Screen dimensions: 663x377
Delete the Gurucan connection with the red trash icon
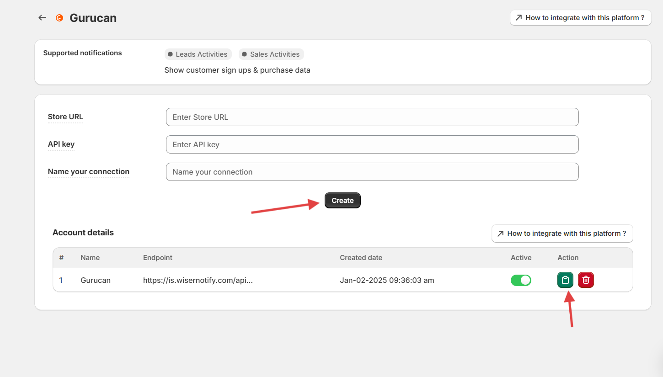click(x=586, y=280)
